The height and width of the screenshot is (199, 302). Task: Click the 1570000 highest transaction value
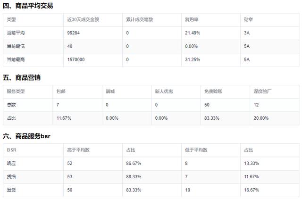(76, 60)
